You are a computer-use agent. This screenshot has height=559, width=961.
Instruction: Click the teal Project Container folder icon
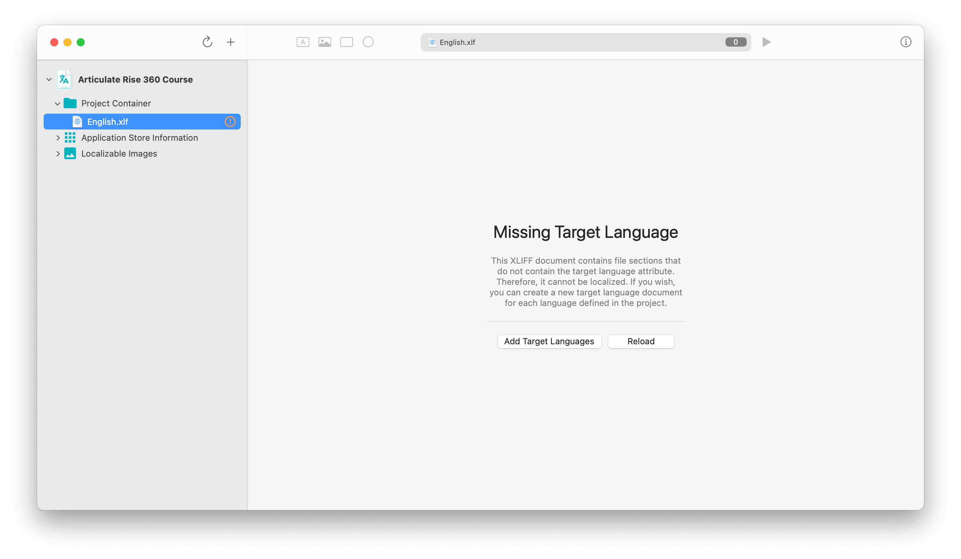[70, 103]
